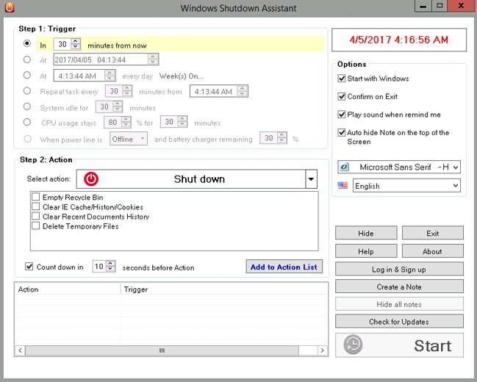
Task: Check Clear IE Cache/History/Cookies
Action: (x=35, y=206)
